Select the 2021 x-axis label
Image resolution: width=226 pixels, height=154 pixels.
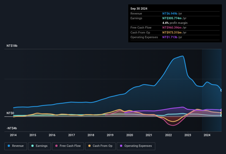[149, 135]
